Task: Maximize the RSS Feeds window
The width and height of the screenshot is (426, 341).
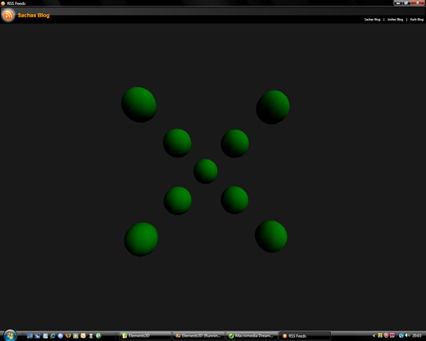Action: (x=406, y=3)
